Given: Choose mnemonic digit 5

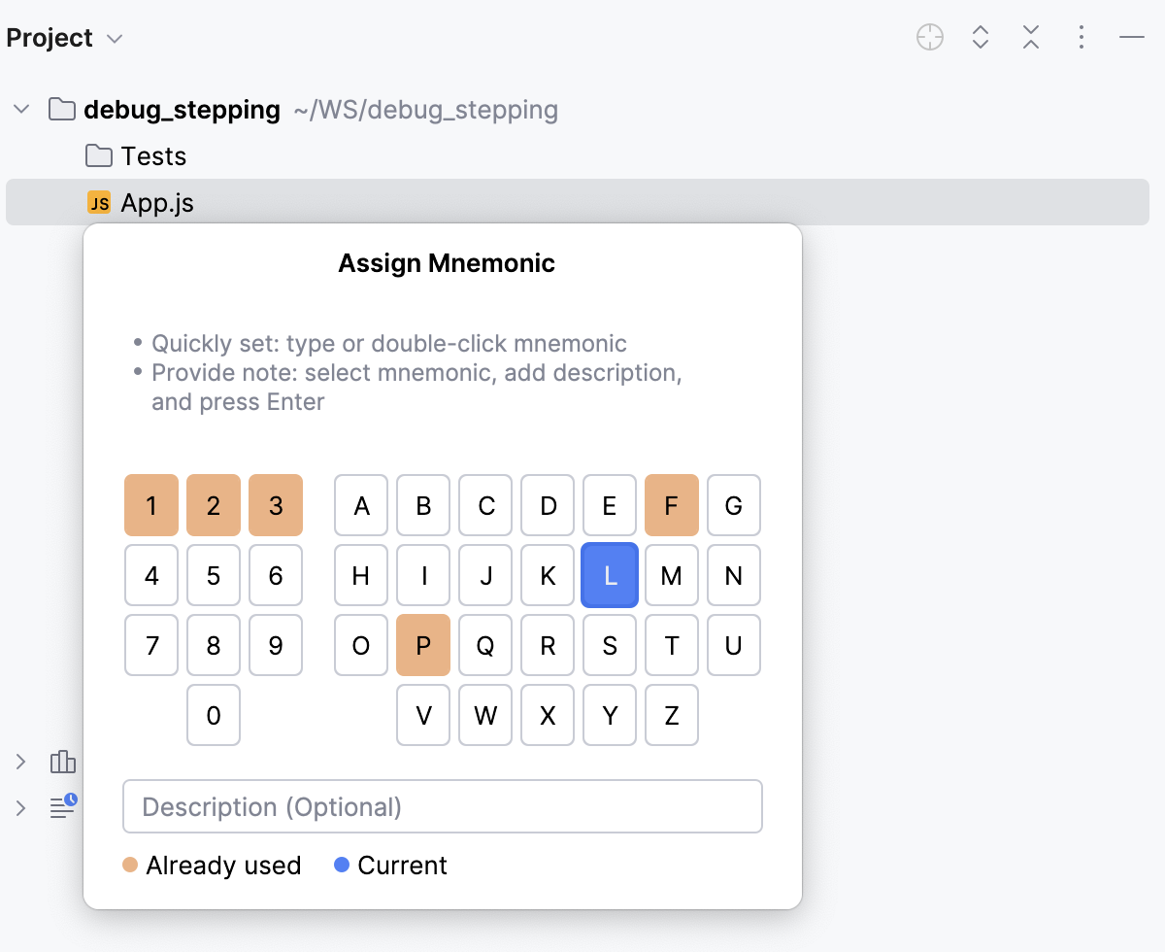Looking at the screenshot, I should tap(214, 575).
